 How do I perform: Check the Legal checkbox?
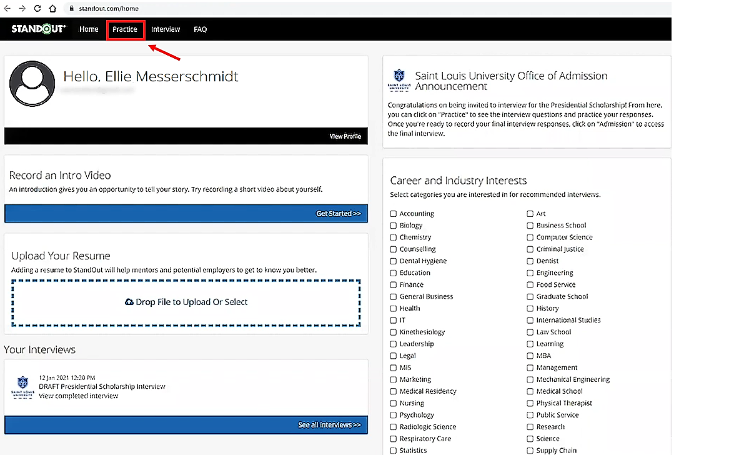[x=394, y=356]
